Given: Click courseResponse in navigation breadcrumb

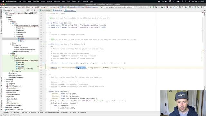Looking at the screenshot, I should 92,7.
